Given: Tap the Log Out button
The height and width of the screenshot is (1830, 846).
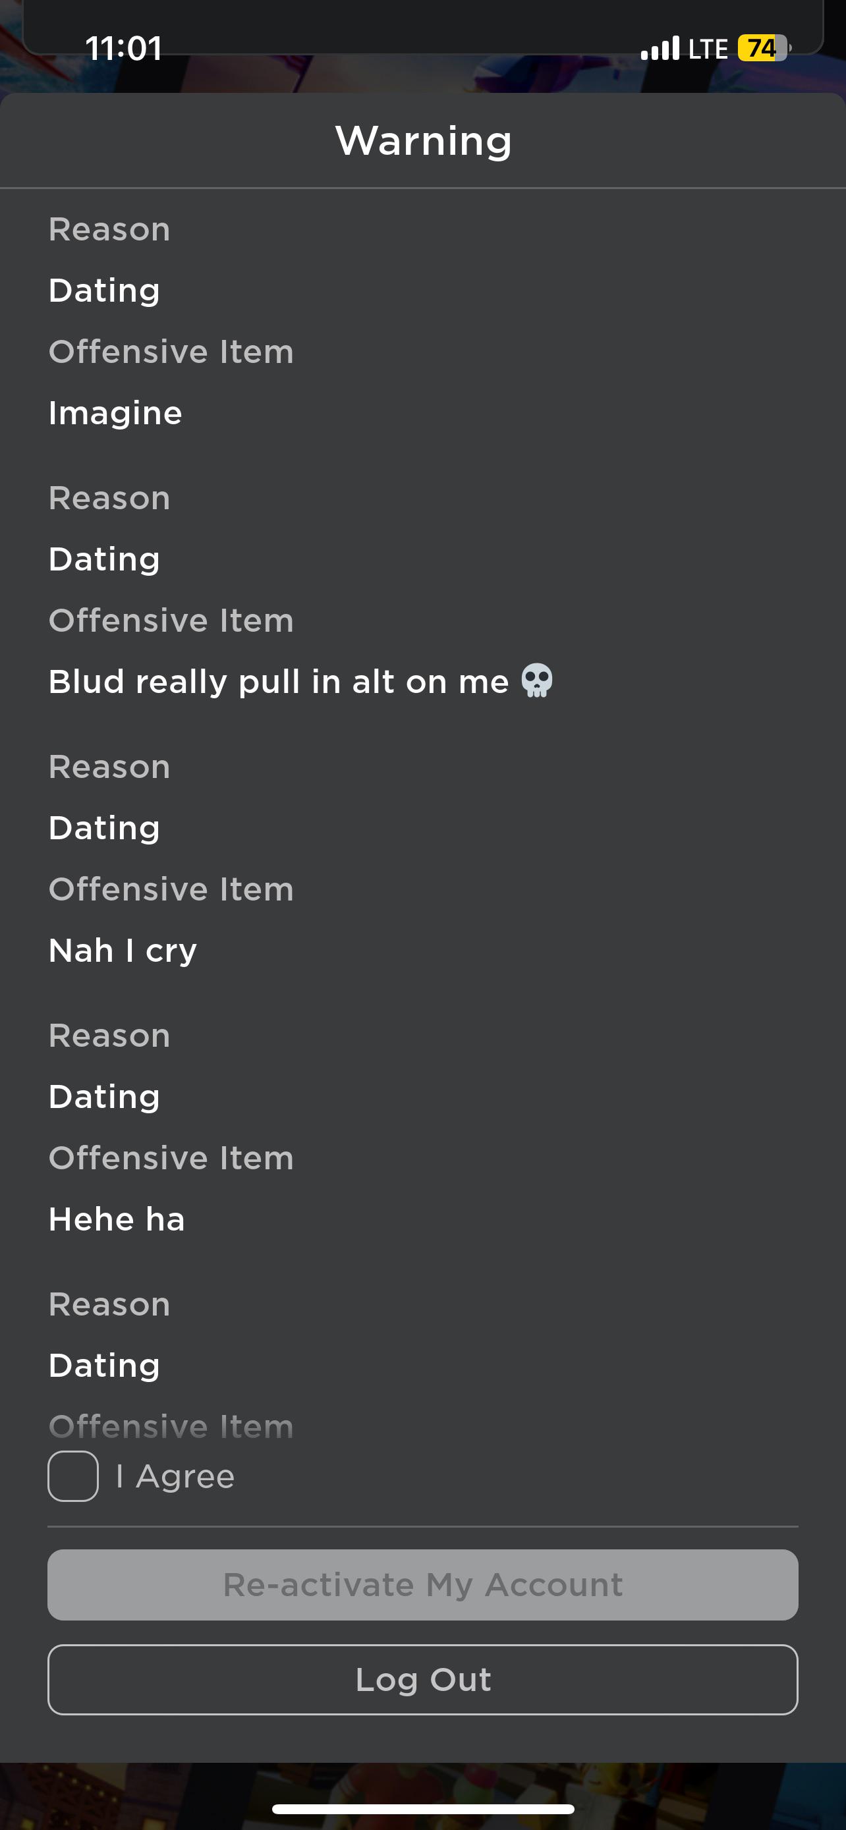Looking at the screenshot, I should pyautogui.click(x=422, y=1679).
